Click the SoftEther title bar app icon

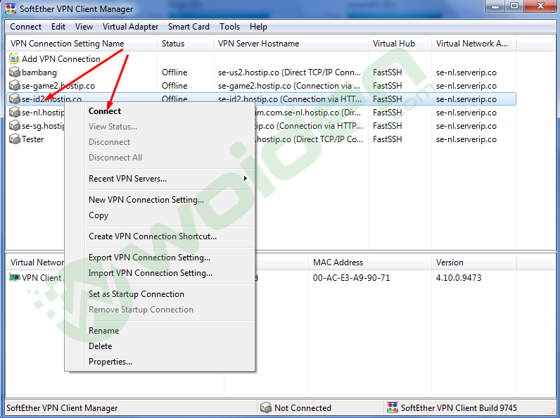coord(11,9)
